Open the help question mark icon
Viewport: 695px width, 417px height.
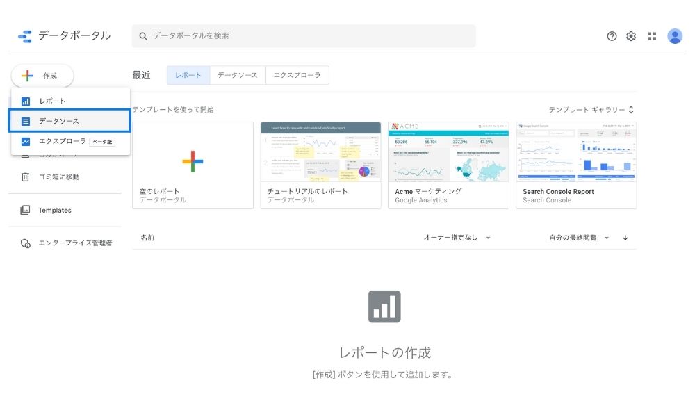(x=612, y=36)
